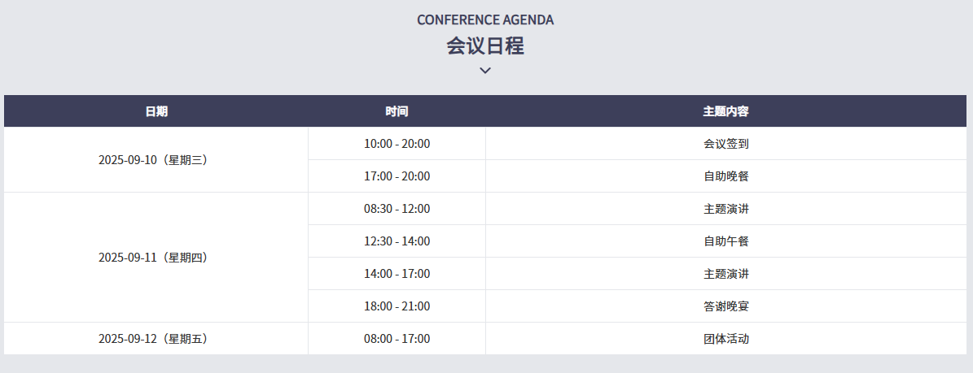The width and height of the screenshot is (973, 373).
Task: Select the 2025-09-12（星期五）date cell
Action: pyautogui.click(x=153, y=339)
